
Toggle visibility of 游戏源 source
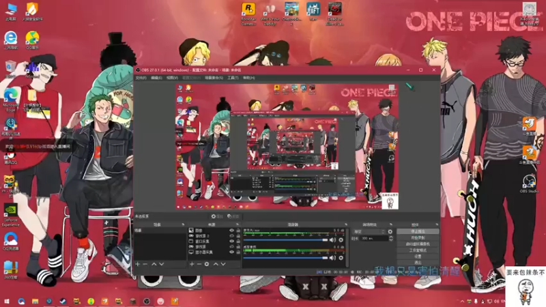point(231,246)
